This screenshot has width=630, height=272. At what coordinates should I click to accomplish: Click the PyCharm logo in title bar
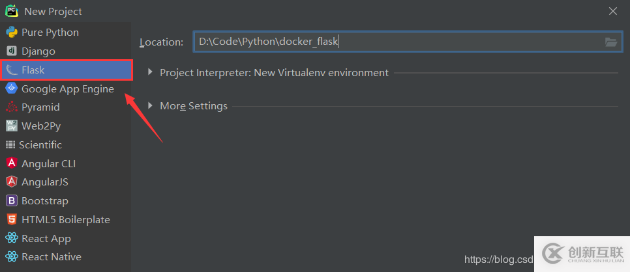point(12,11)
